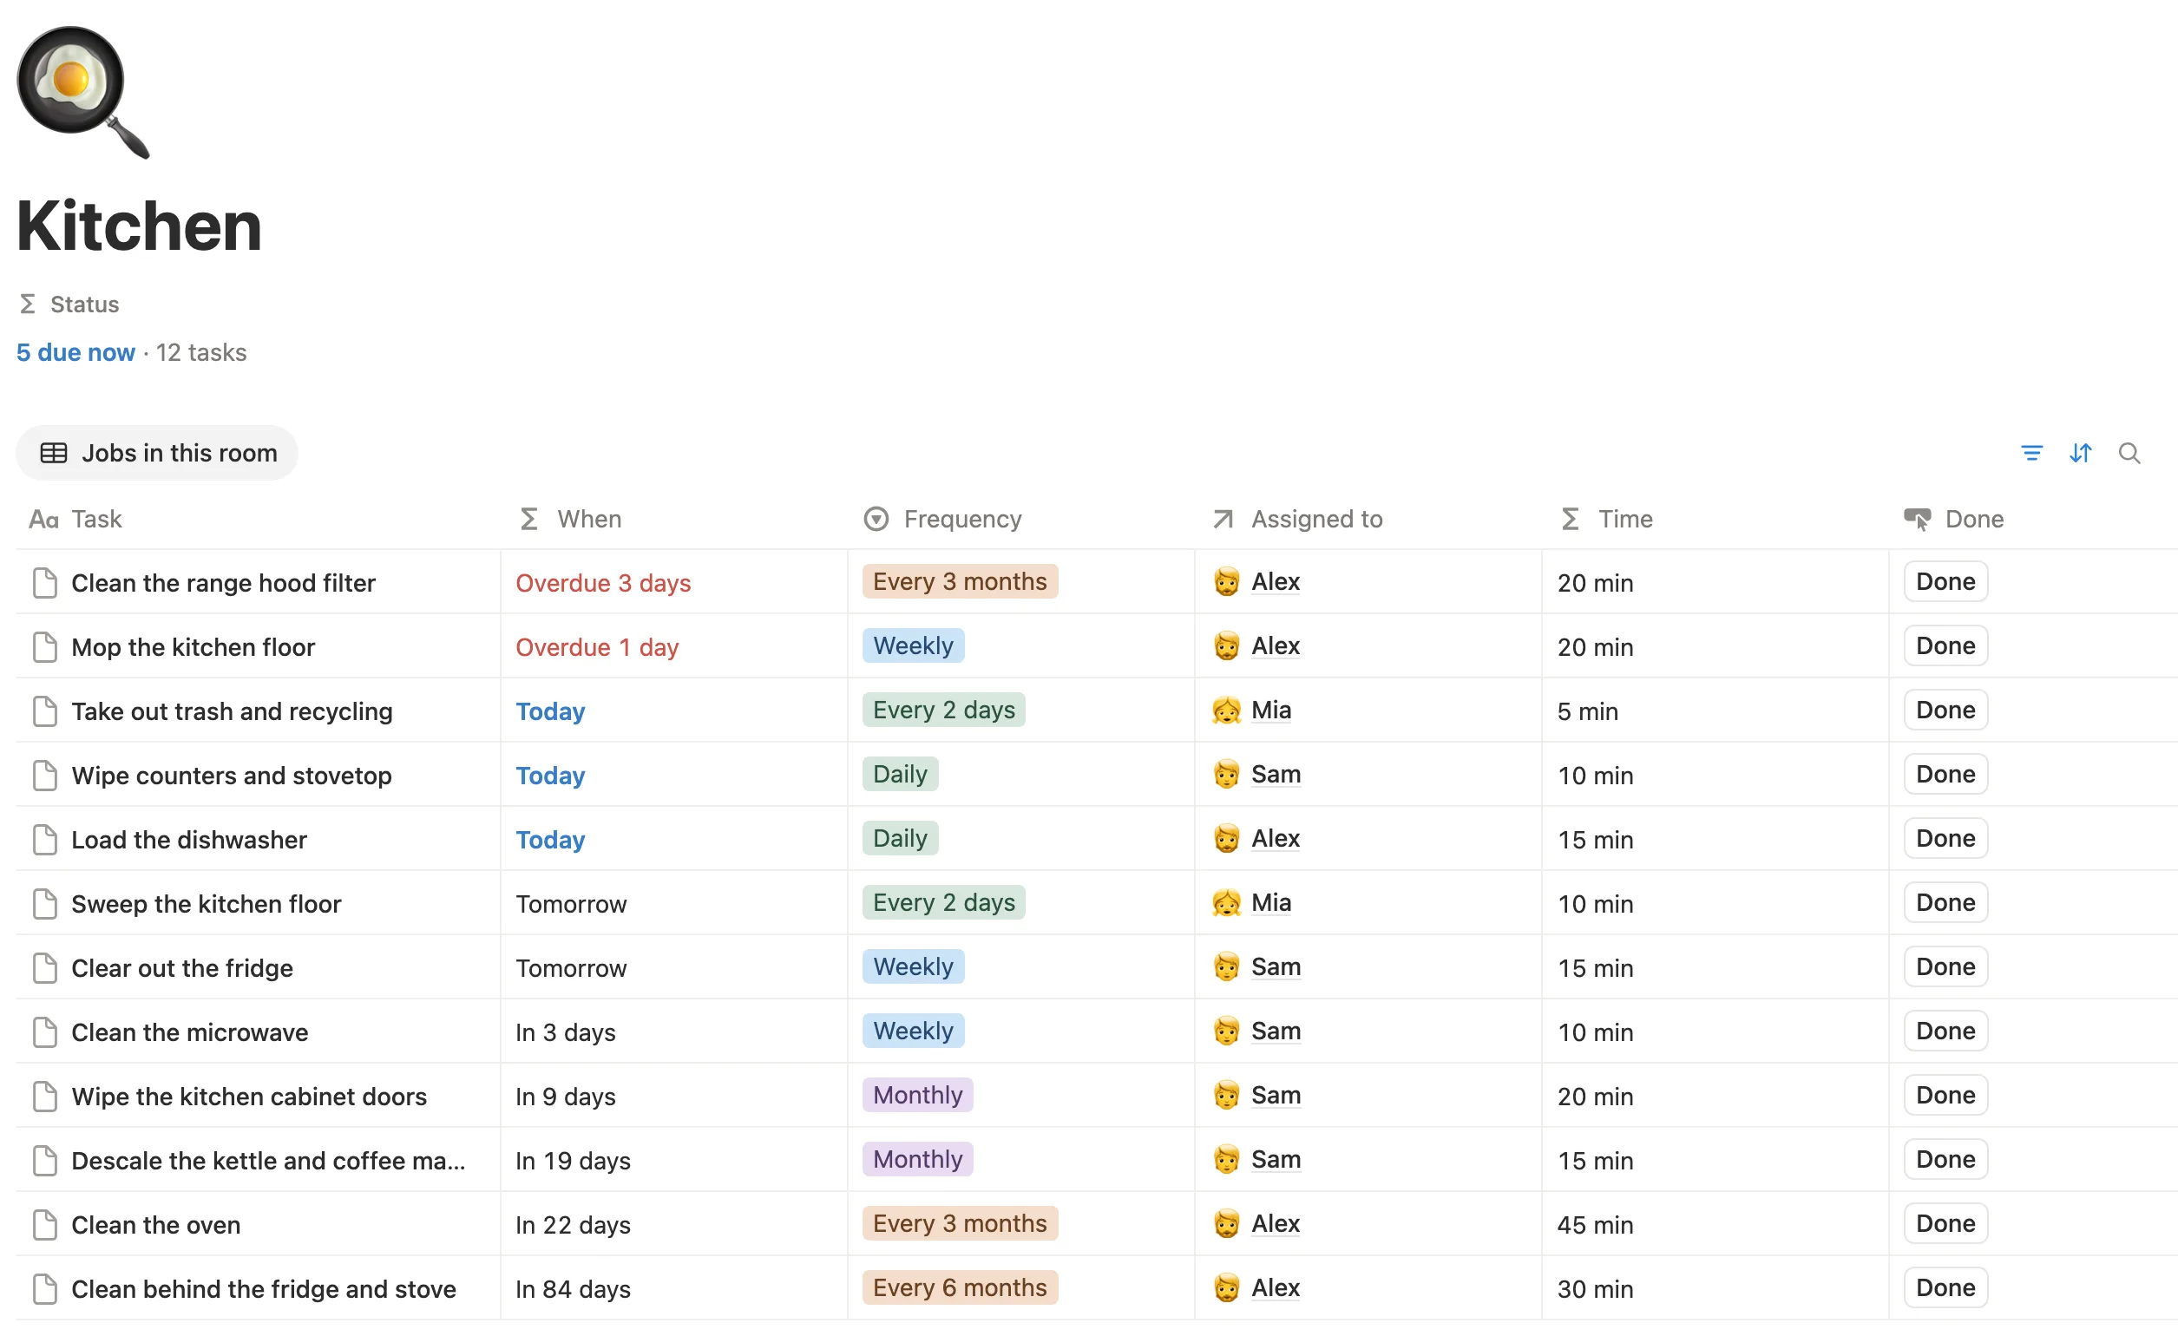Viewport: 2178px width, 1336px height.
Task: Mark Take out trash and recycling Done
Action: click(x=1945, y=710)
